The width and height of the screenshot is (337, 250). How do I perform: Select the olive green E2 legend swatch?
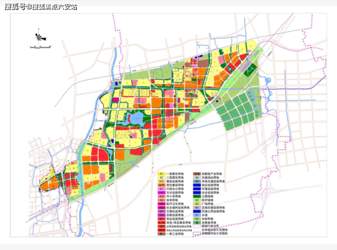(x=197, y=219)
